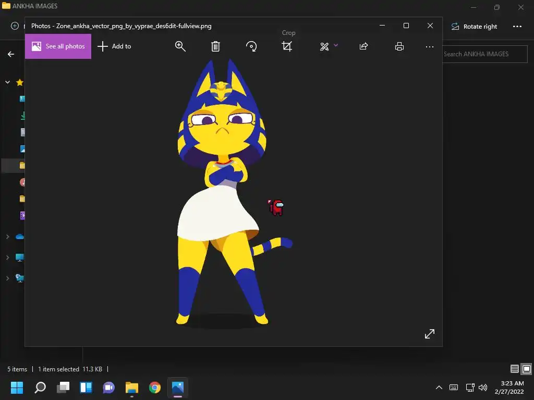Viewport: 534px width, 400px height.
Task: Open network settings from tray icon
Action: coord(470,387)
